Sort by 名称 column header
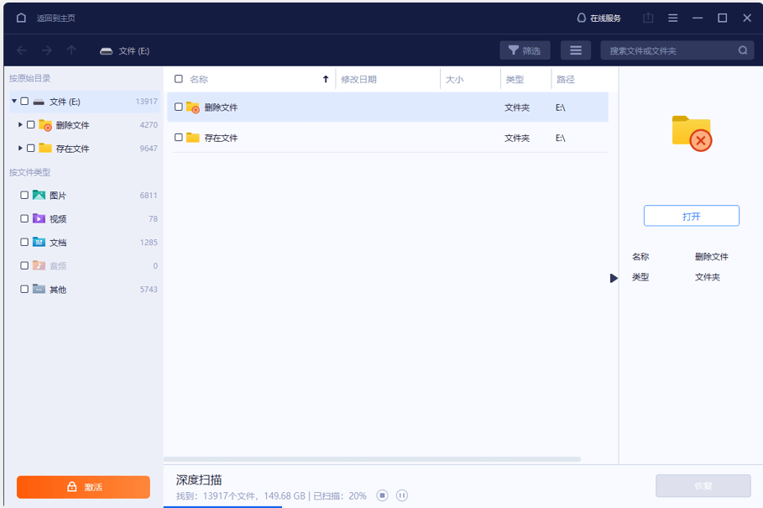 coord(199,79)
